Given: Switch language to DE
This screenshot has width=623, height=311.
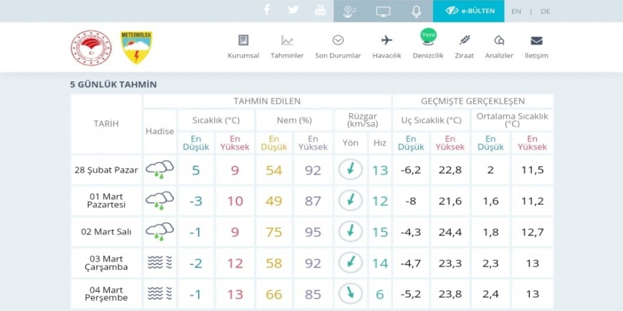Looking at the screenshot, I should coord(545,11).
